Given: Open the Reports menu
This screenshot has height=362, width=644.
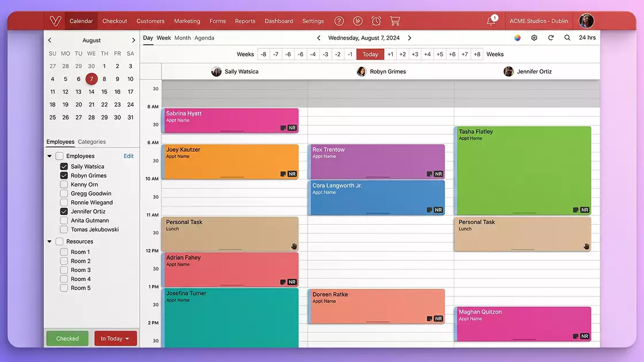Looking at the screenshot, I should click(x=245, y=21).
